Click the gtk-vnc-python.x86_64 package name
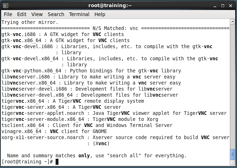 pos(31,71)
